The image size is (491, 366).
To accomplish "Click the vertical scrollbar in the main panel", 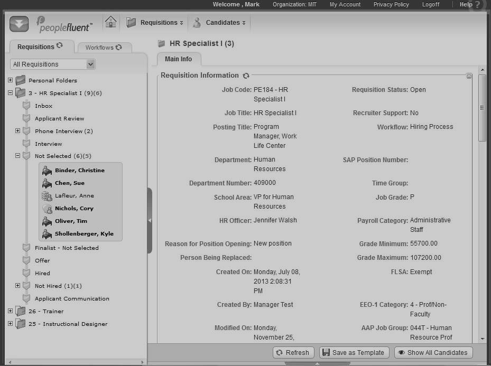I will pos(482,108).
